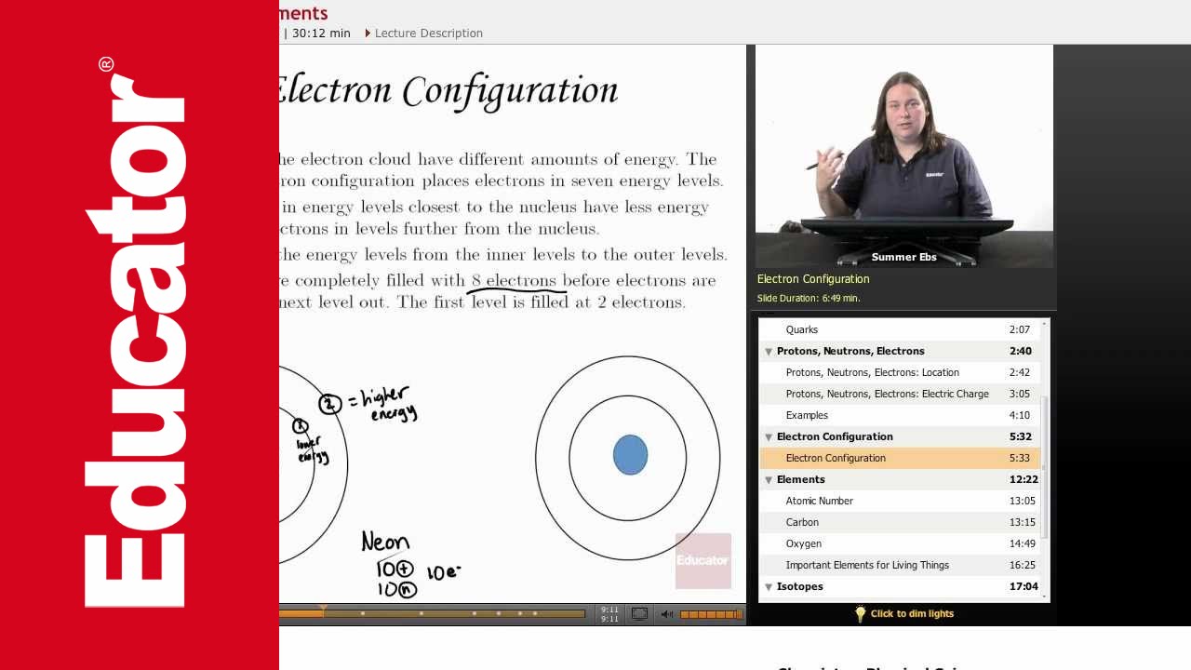Click the 17:04 time beside Isotopes
This screenshot has width=1191, height=670.
click(x=1024, y=586)
